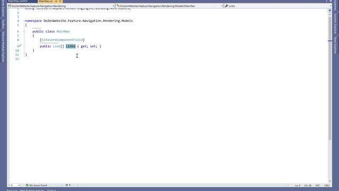Open the Web Publish Activity bottom tab

32,190
